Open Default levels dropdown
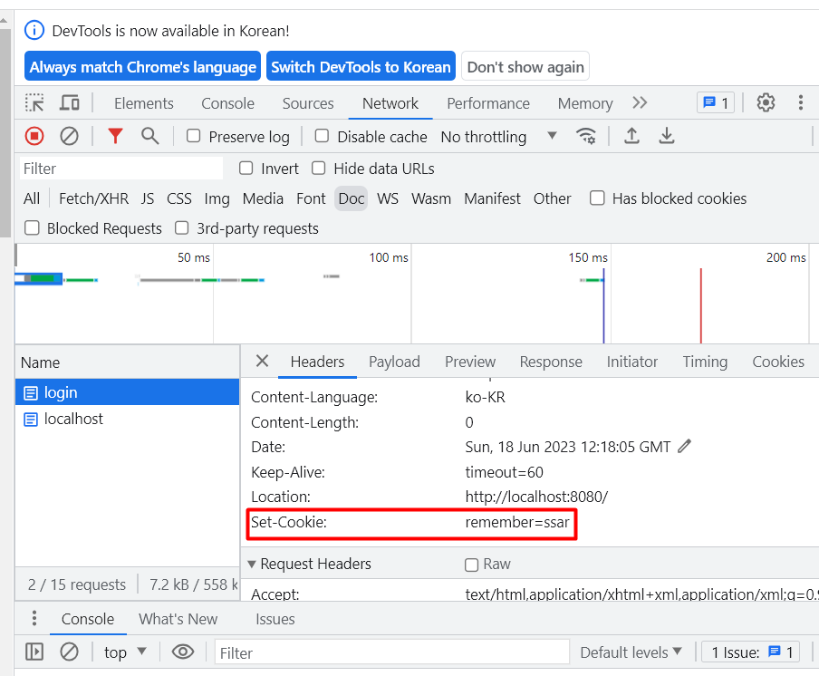The image size is (819, 676). [631, 652]
